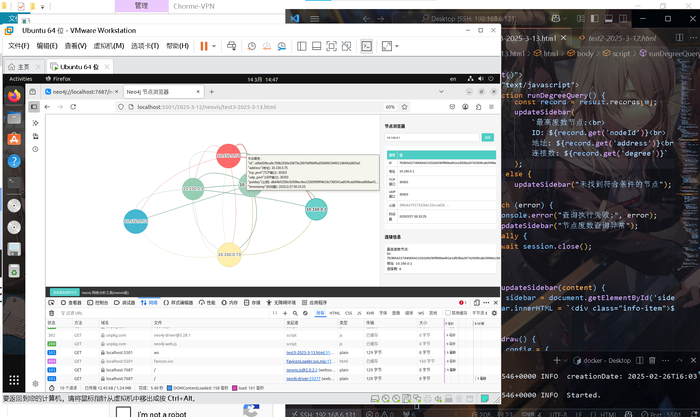Select the yellow 10.150.0.73 graph node
700x417 pixels.
coord(229,254)
